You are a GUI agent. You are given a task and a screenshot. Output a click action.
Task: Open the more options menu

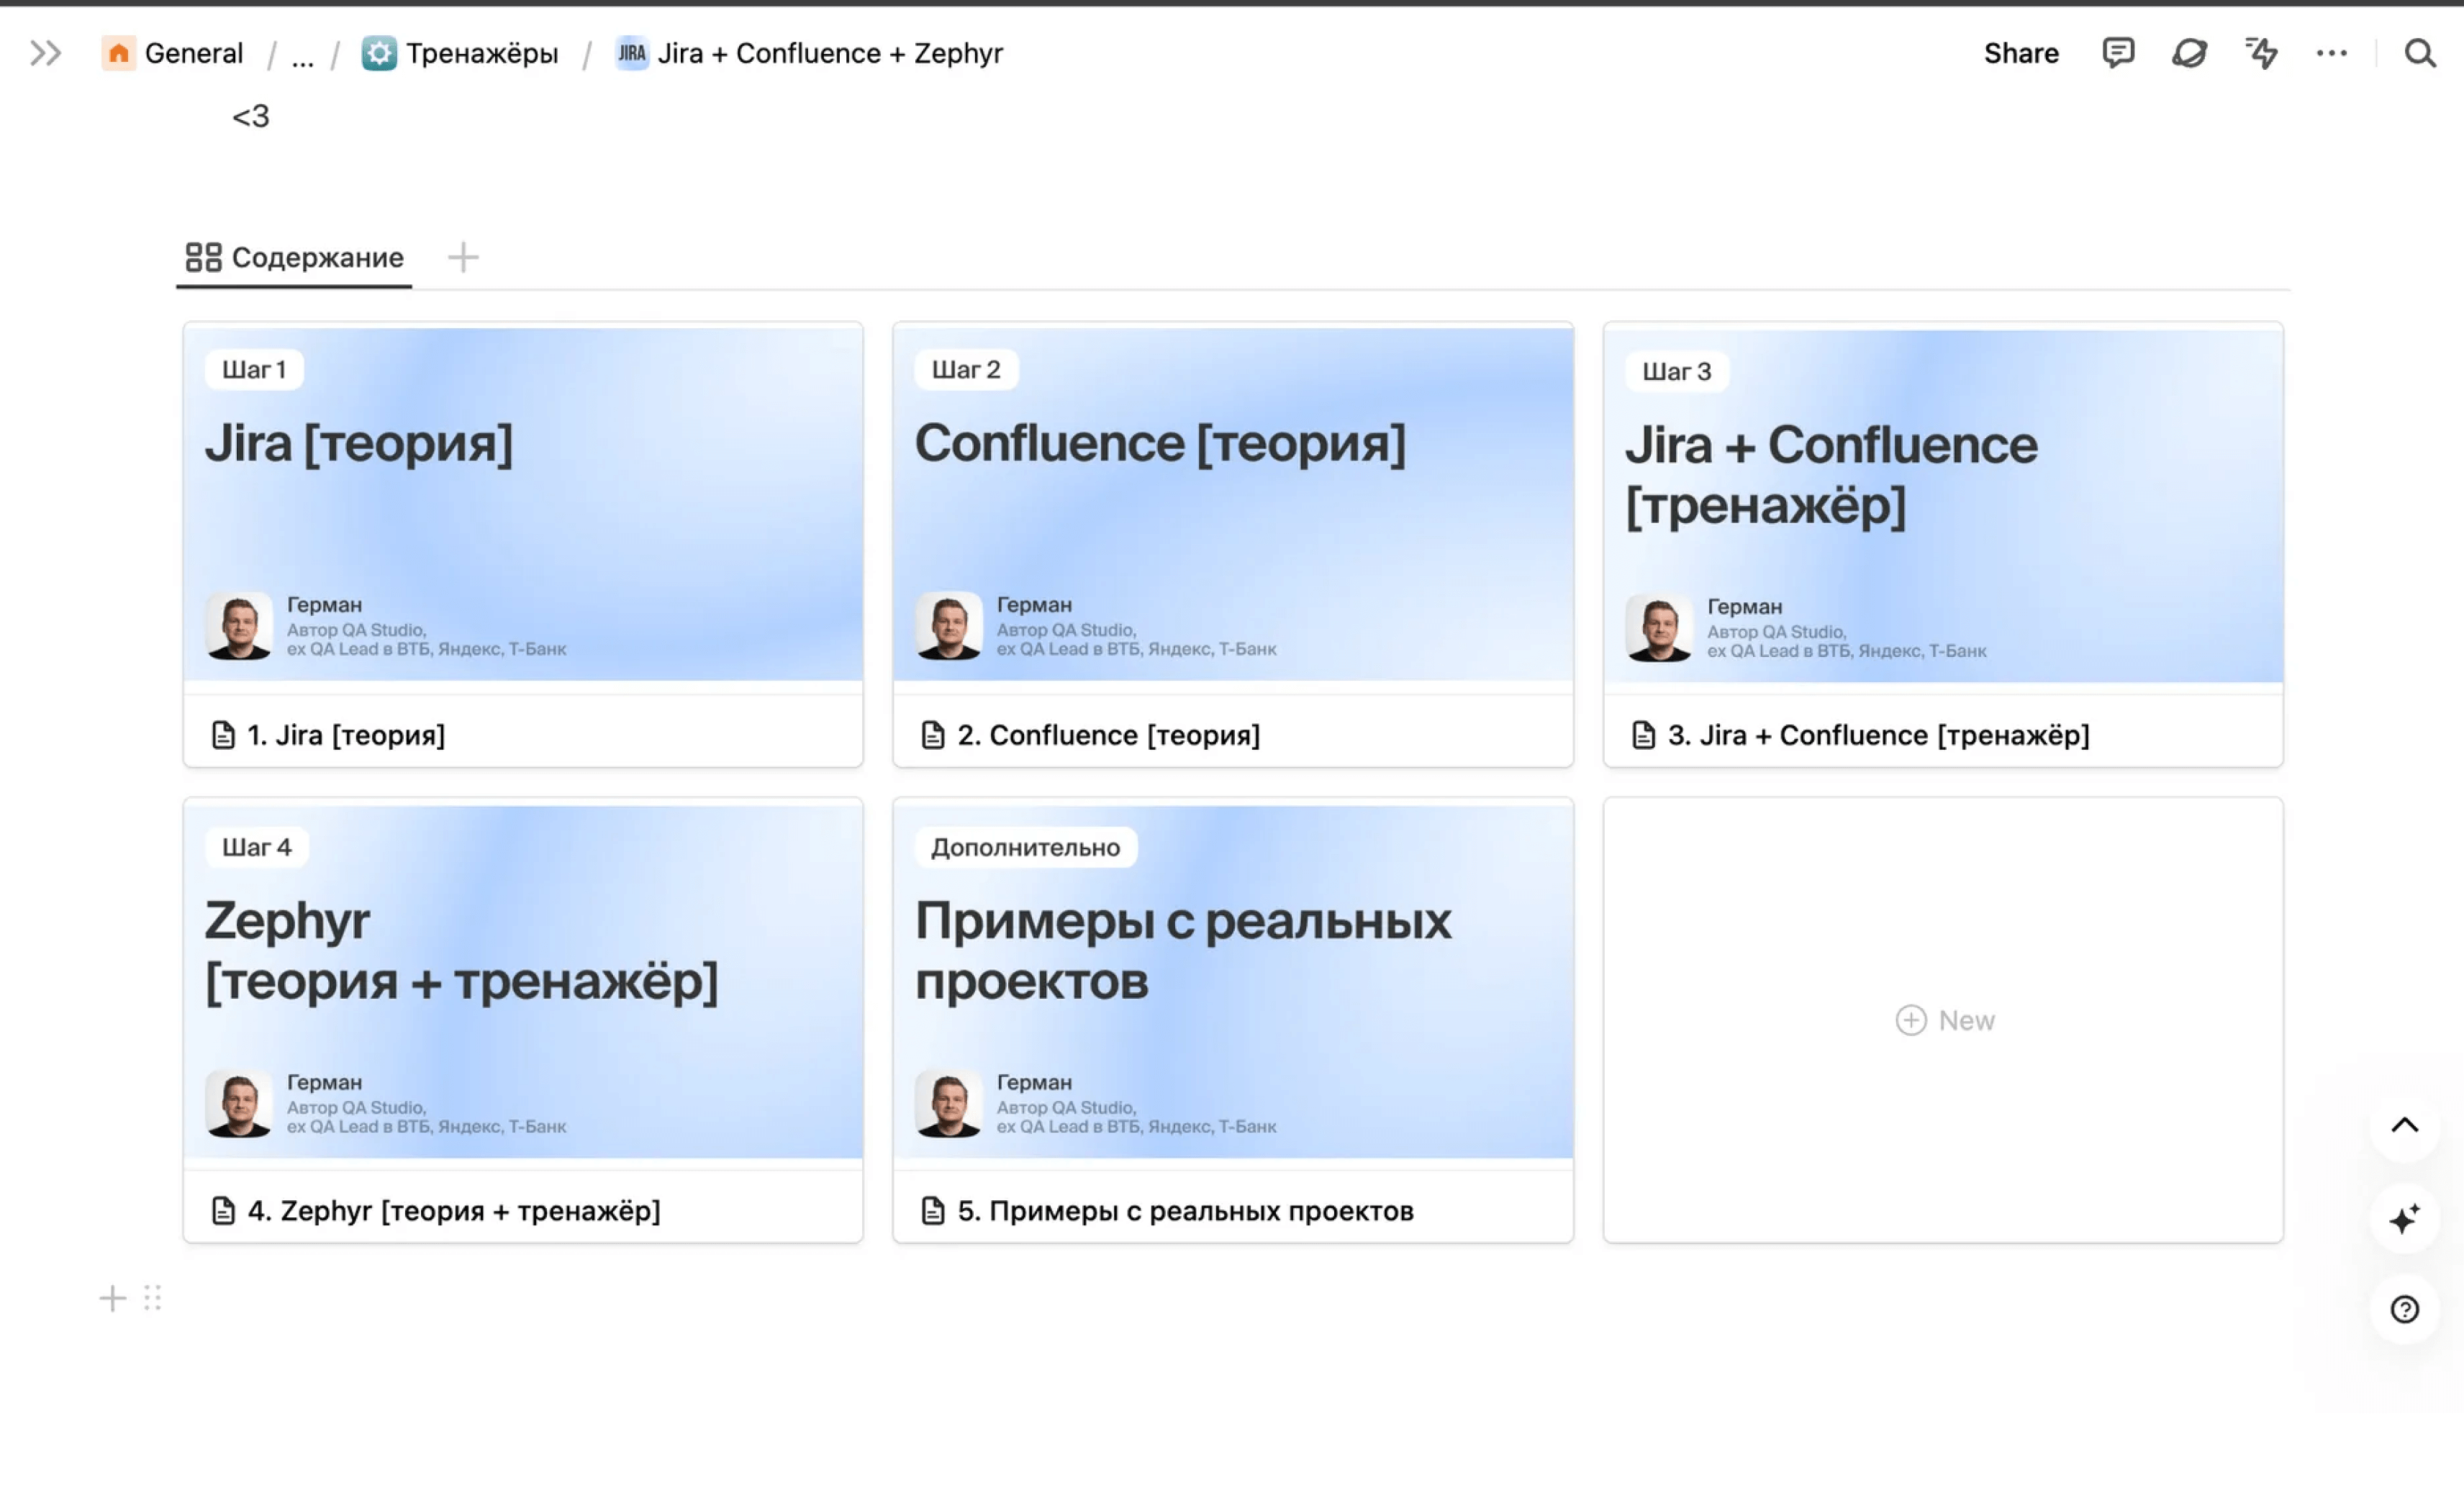point(2331,53)
